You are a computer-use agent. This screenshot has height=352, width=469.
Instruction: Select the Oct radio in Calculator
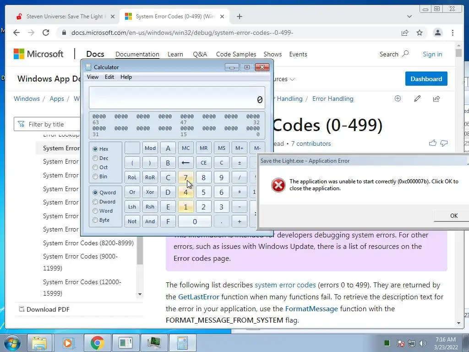click(x=95, y=167)
